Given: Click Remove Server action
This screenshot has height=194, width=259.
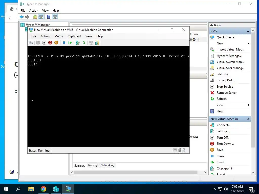Looking at the screenshot, I should click(226, 93).
